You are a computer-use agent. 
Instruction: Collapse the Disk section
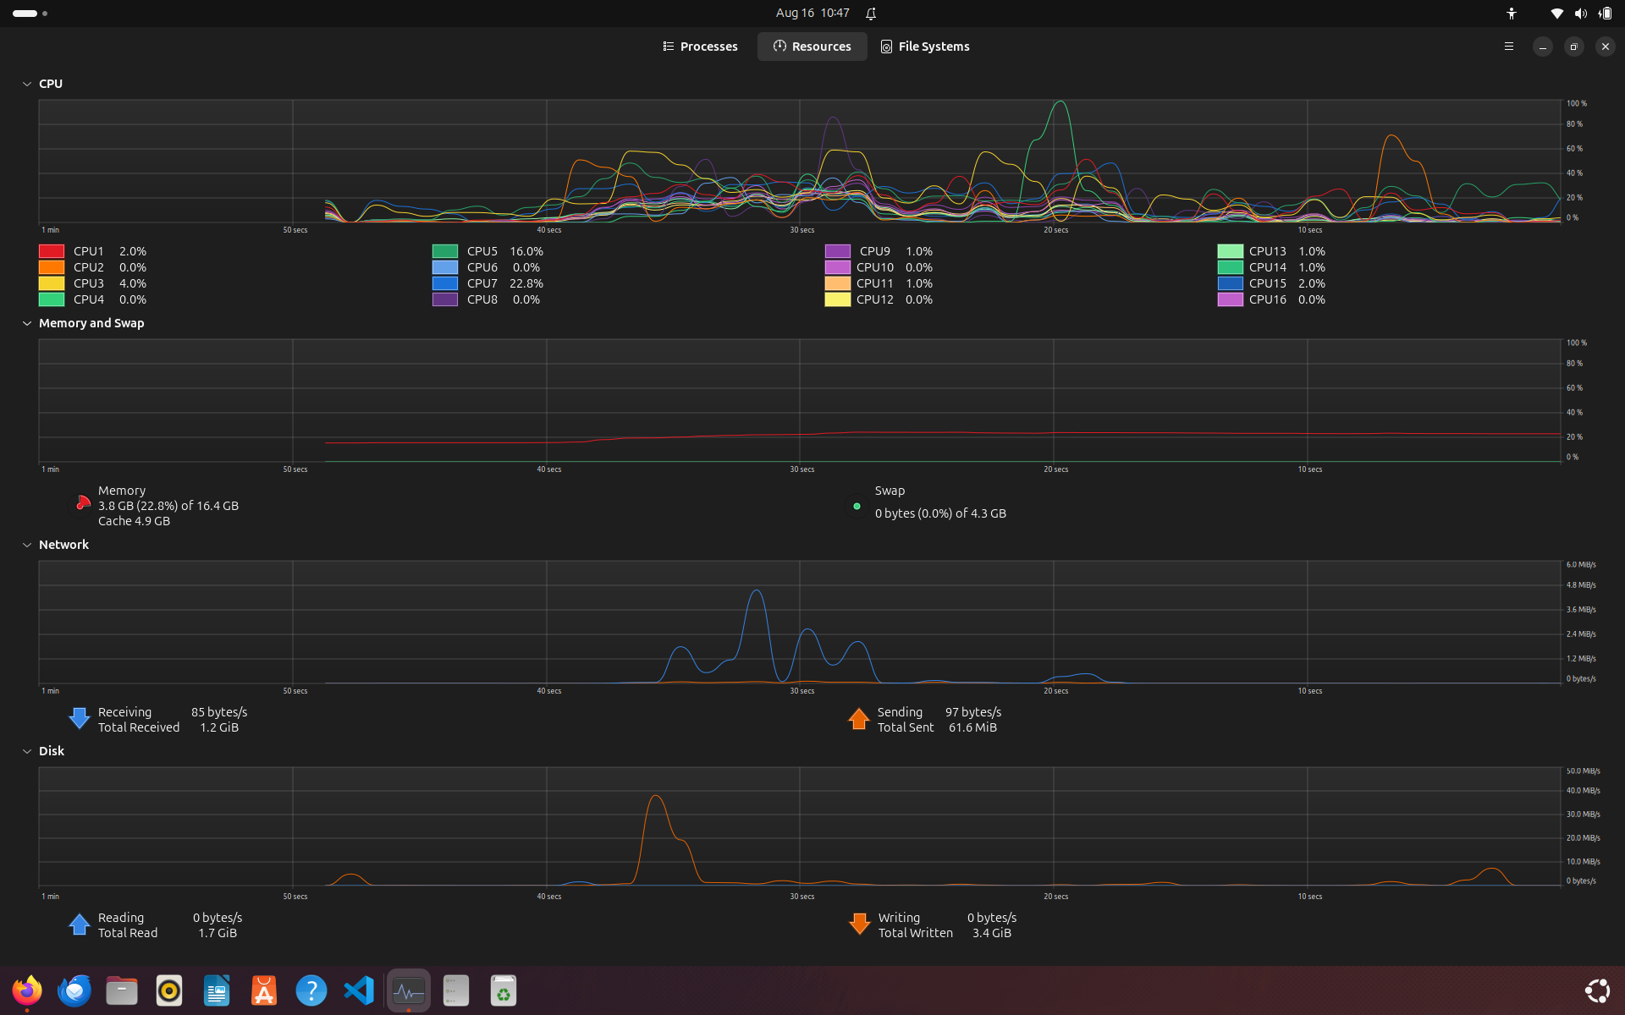coord(26,750)
